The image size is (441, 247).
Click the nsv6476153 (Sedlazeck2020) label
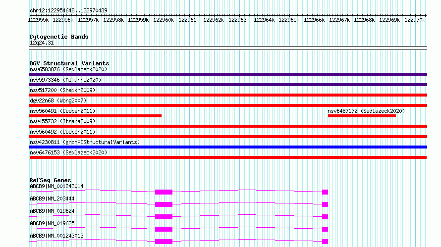point(68,152)
